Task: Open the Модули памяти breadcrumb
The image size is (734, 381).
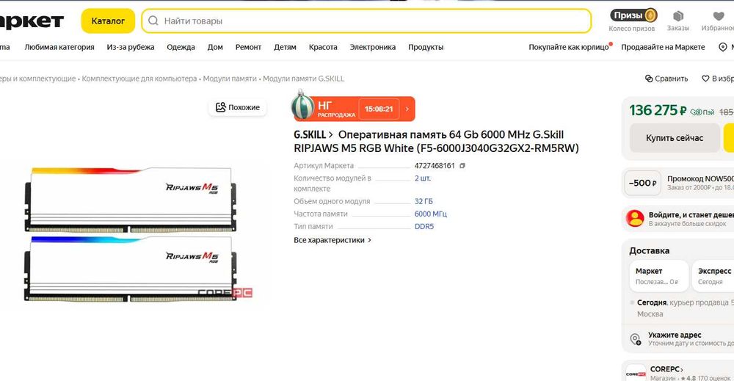Action: pos(230,79)
